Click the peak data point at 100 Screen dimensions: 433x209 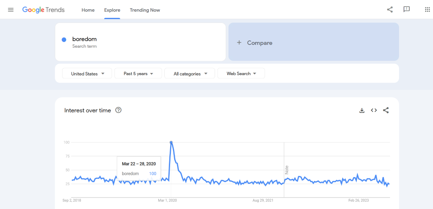(171, 142)
